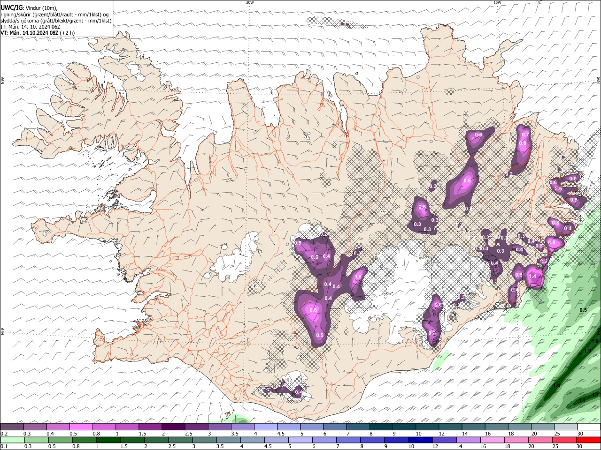Click the title text 'UWC/IG: Vindur (10m),'
Screen dimensions: 601x450
click(x=29, y=8)
